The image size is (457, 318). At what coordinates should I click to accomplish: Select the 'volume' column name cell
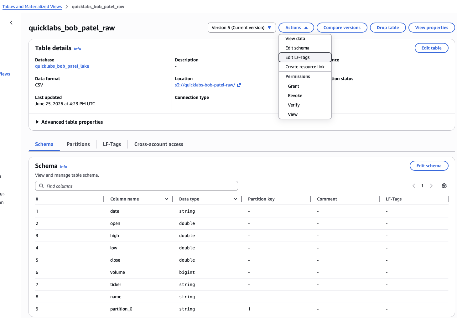(117, 272)
